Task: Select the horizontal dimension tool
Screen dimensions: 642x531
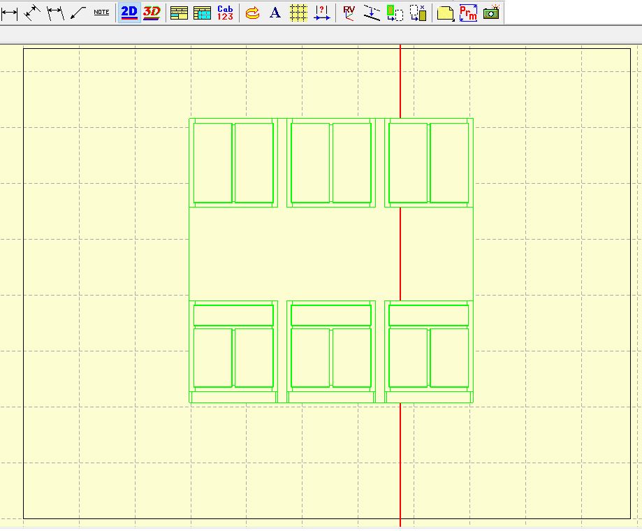Action: 10,12
